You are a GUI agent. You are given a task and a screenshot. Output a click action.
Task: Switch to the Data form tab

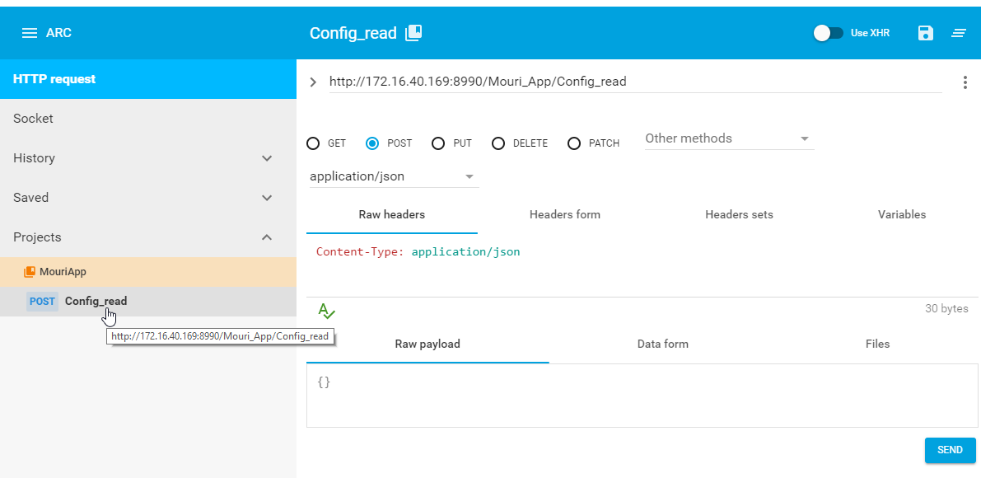(x=662, y=344)
